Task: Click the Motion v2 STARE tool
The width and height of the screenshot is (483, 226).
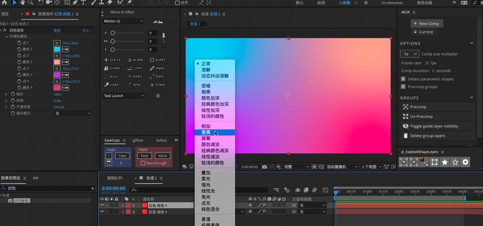Action: pos(158,85)
